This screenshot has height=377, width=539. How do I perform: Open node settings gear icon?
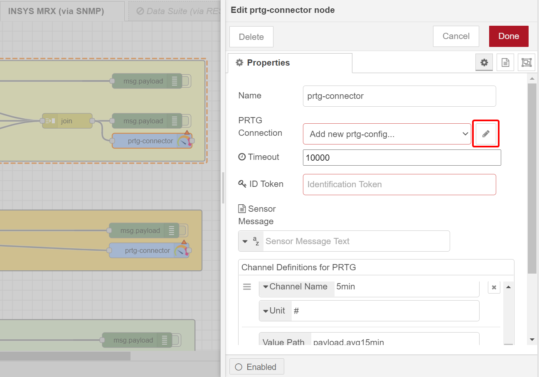point(484,62)
